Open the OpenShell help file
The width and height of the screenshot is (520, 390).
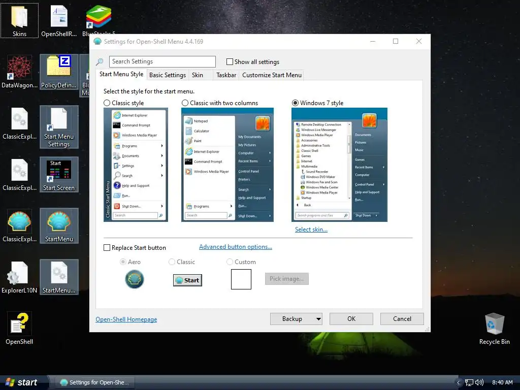point(19,329)
